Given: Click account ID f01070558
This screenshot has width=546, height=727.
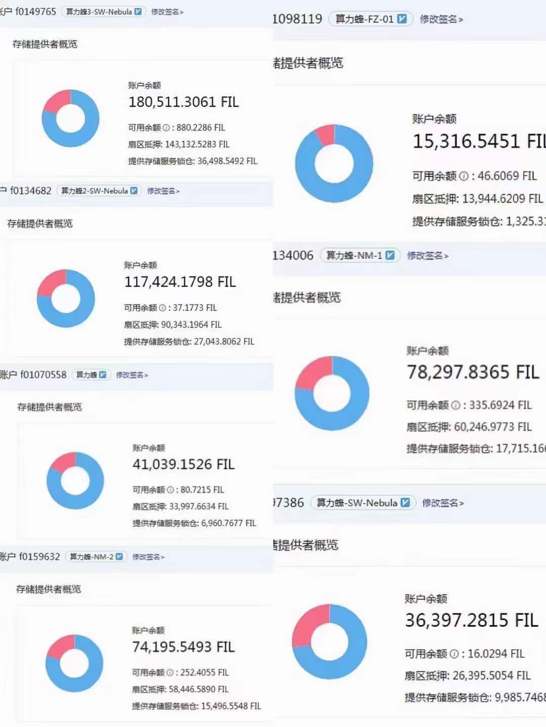Looking at the screenshot, I should [x=43, y=375].
